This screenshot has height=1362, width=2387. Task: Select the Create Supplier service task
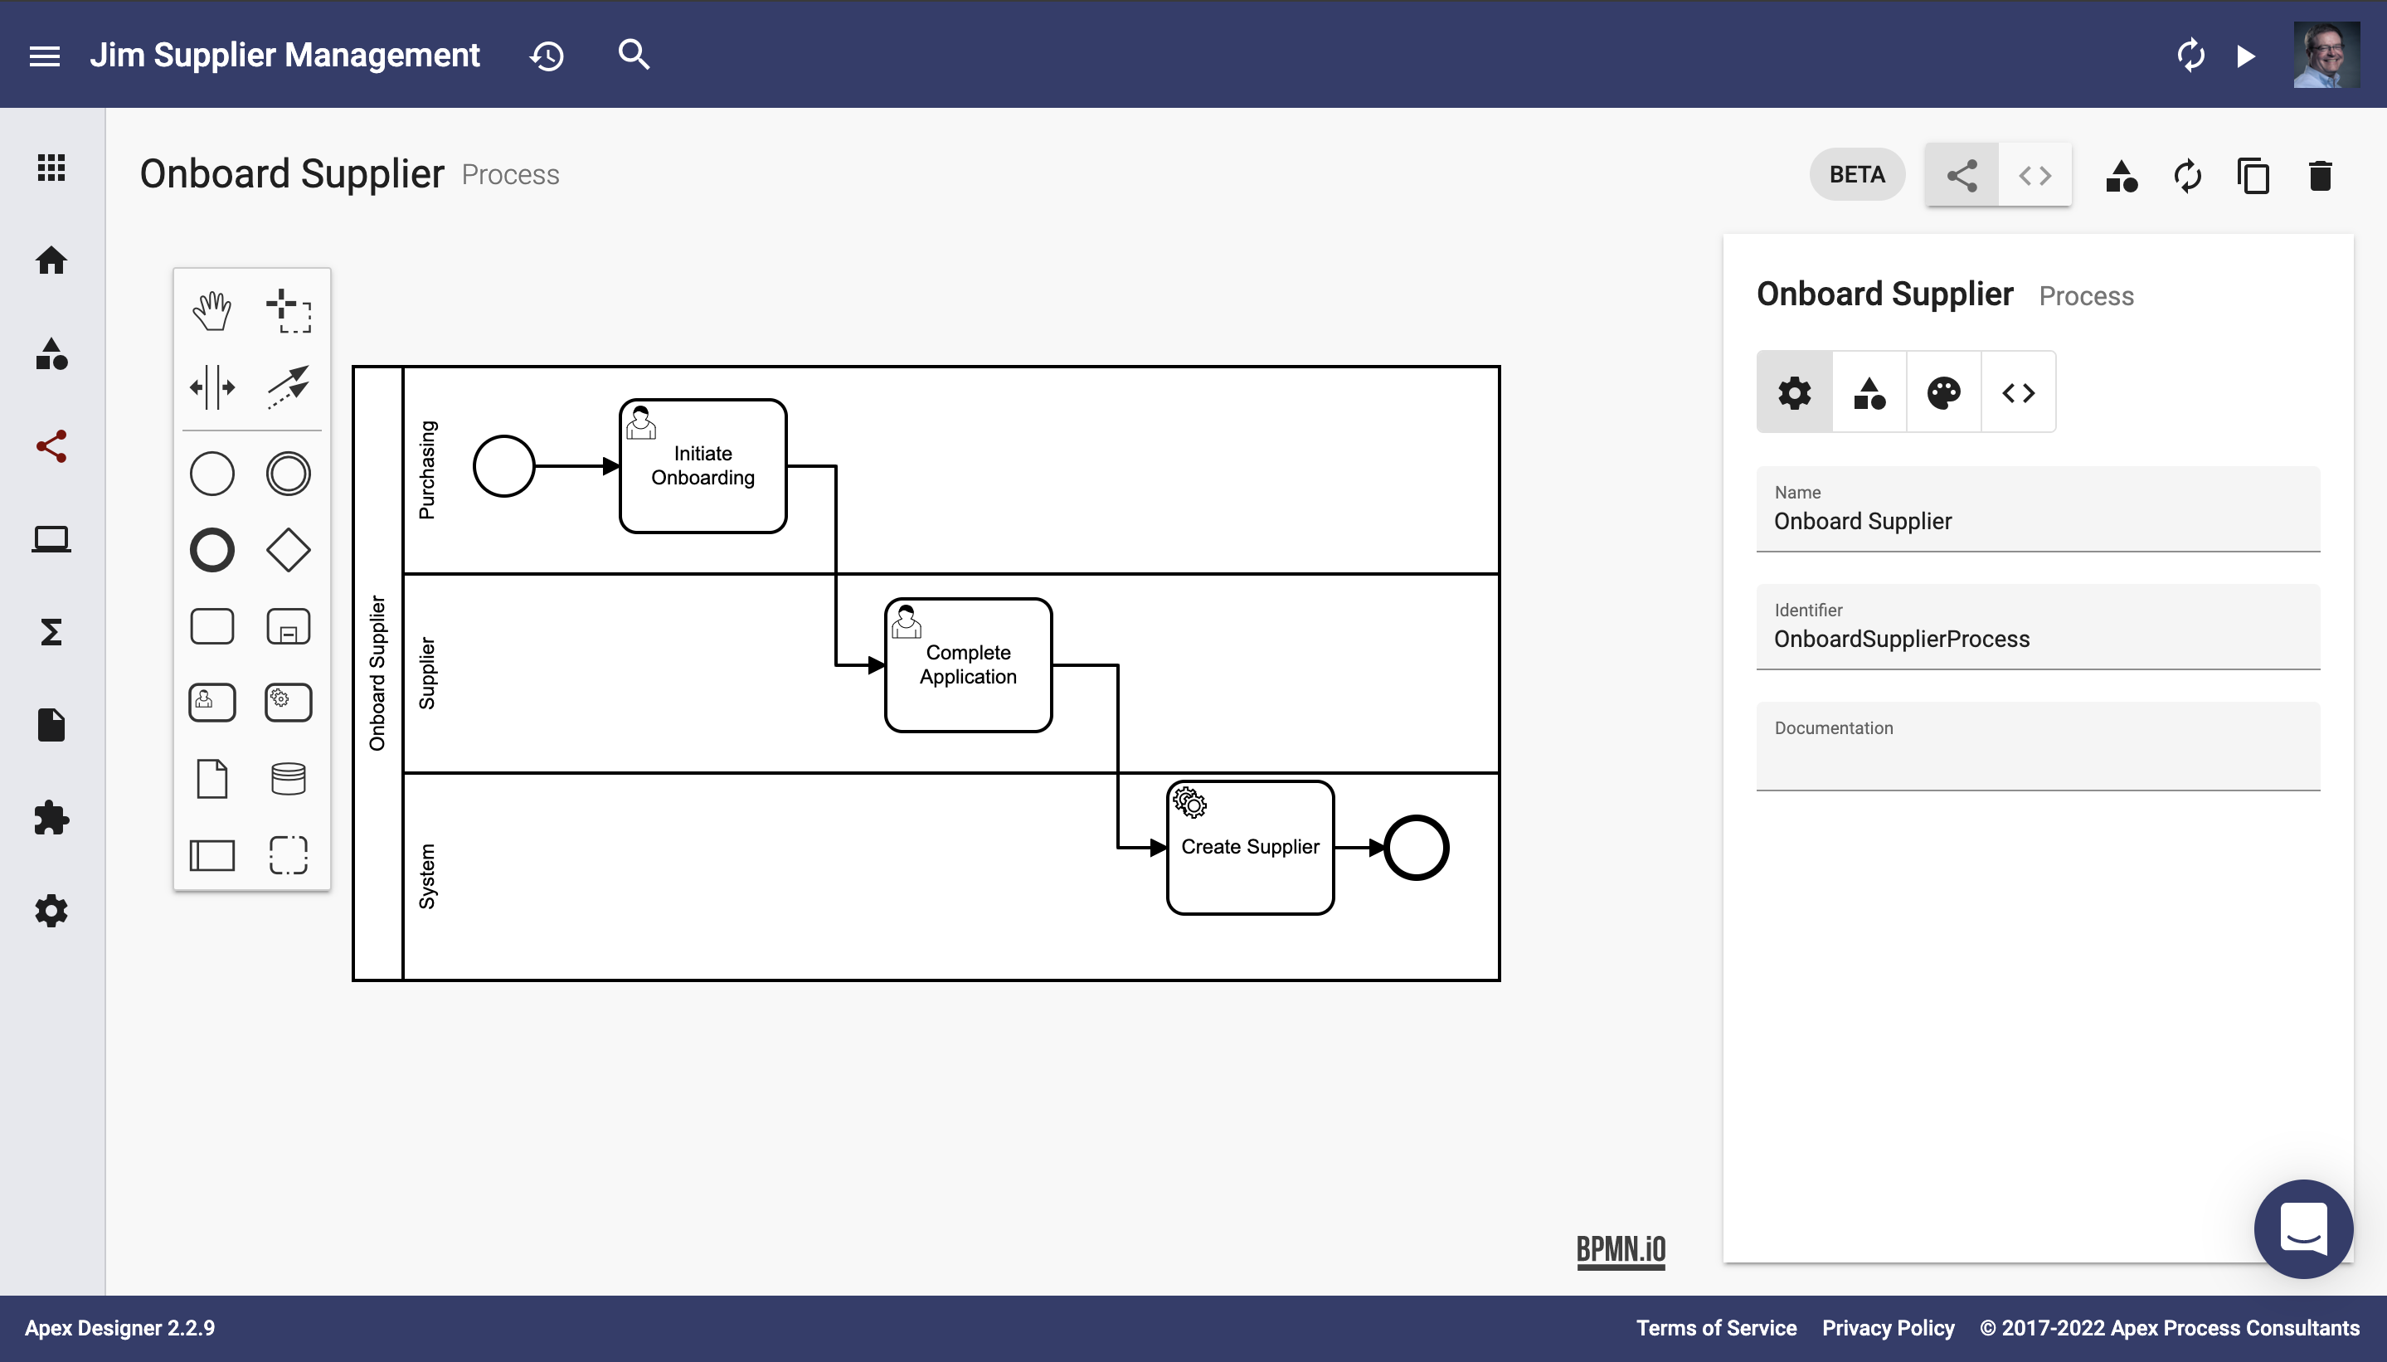pyautogui.click(x=1251, y=848)
